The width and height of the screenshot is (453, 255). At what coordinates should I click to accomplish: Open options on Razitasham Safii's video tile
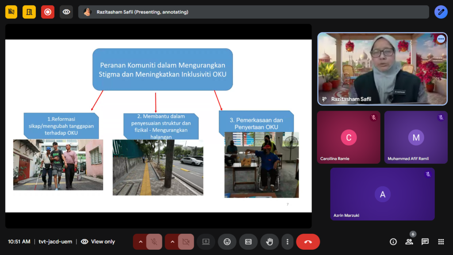click(441, 39)
